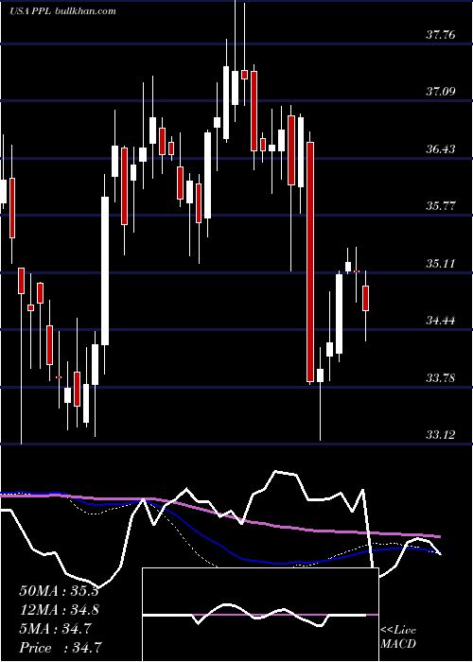This screenshot has width=473, height=662.
Task: Click the 37.09 price level label
Action: (x=441, y=91)
